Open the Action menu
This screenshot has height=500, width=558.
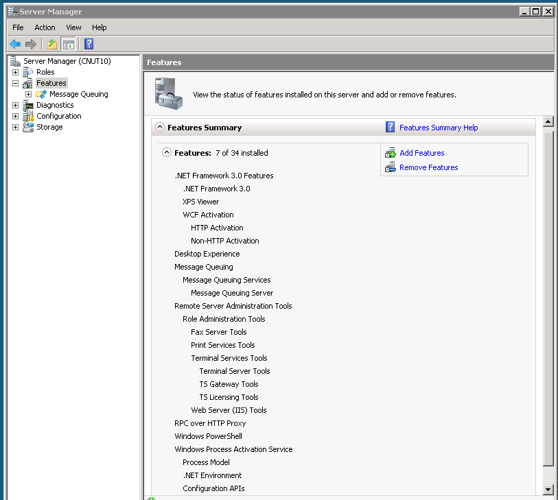click(x=45, y=27)
